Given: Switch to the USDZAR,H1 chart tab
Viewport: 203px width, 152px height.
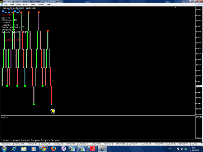Looking at the screenshot, I should coord(7,144).
